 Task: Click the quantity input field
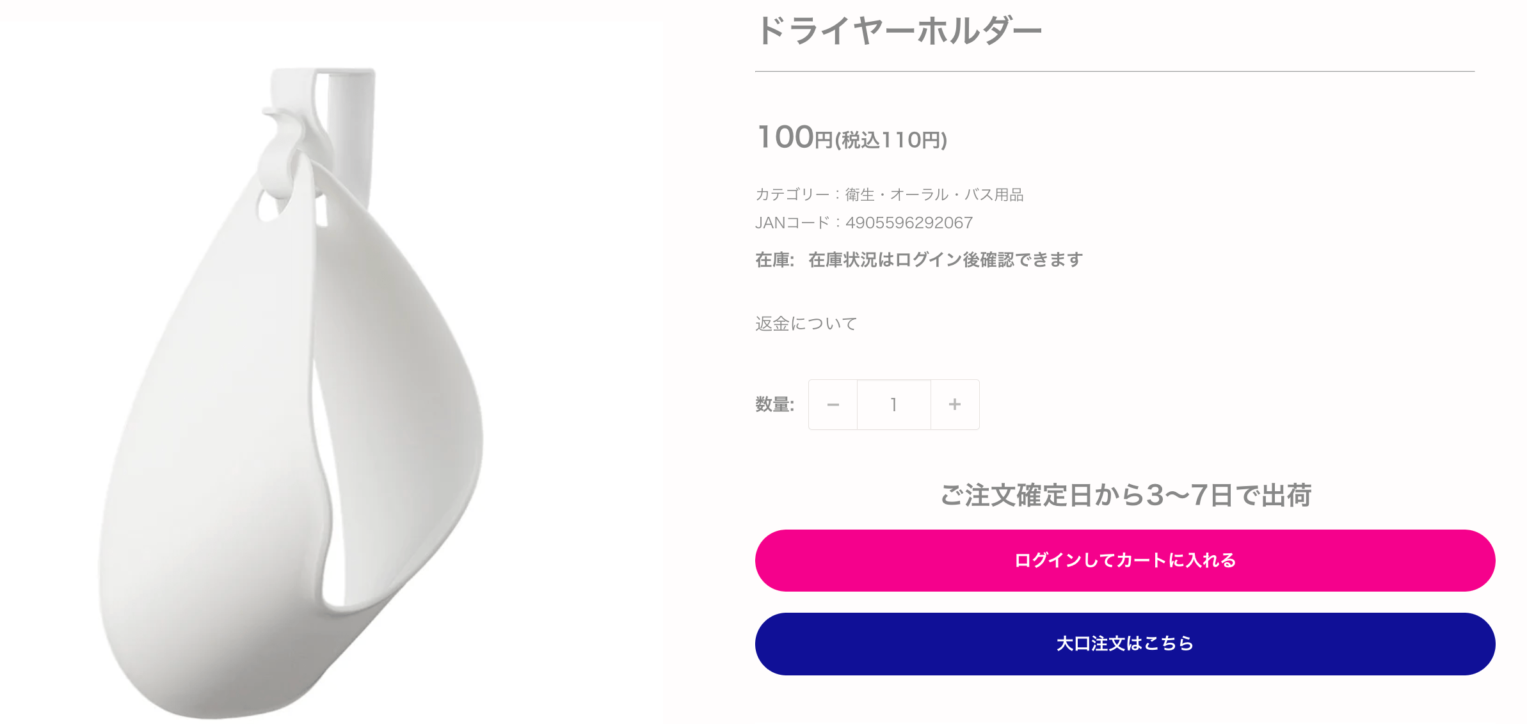pyautogui.click(x=893, y=405)
